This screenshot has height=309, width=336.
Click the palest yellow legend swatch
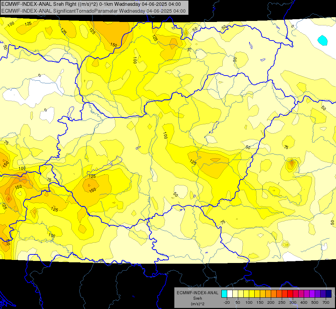point(235,294)
